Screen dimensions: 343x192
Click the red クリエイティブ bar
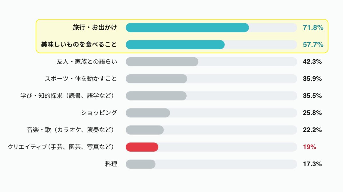[142, 147]
